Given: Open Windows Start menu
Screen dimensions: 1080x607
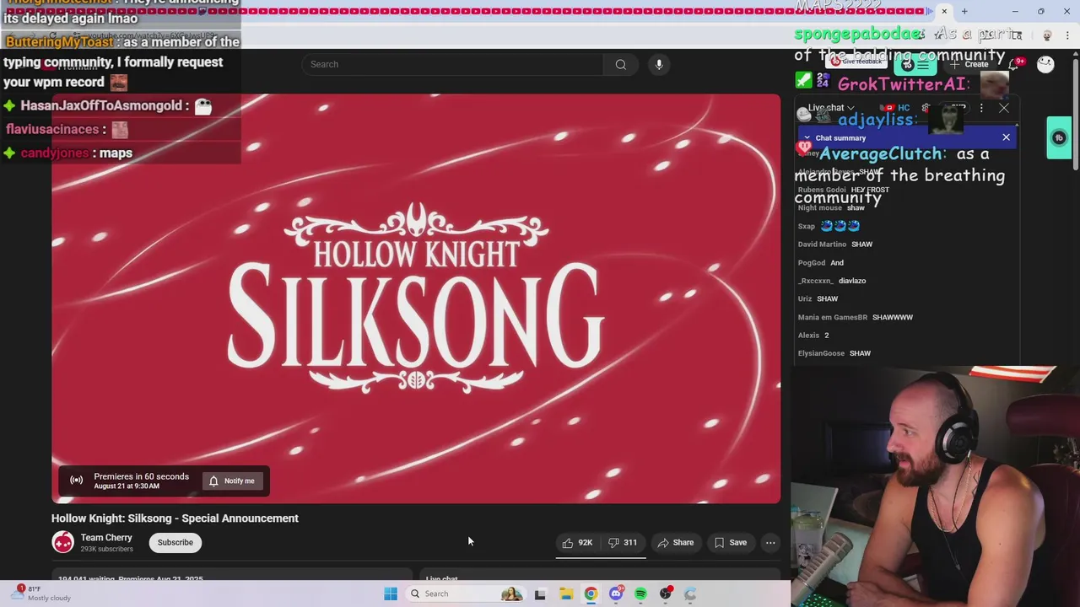Looking at the screenshot, I should [391, 594].
